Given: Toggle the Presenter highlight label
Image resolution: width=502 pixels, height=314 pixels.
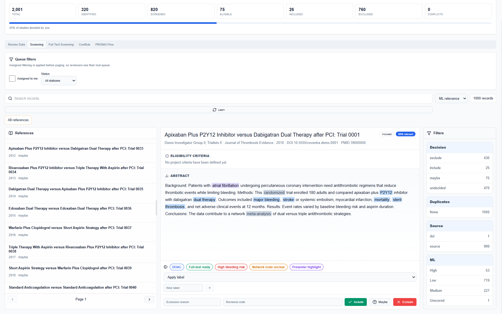Looking at the screenshot, I should (x=306, y=267).
